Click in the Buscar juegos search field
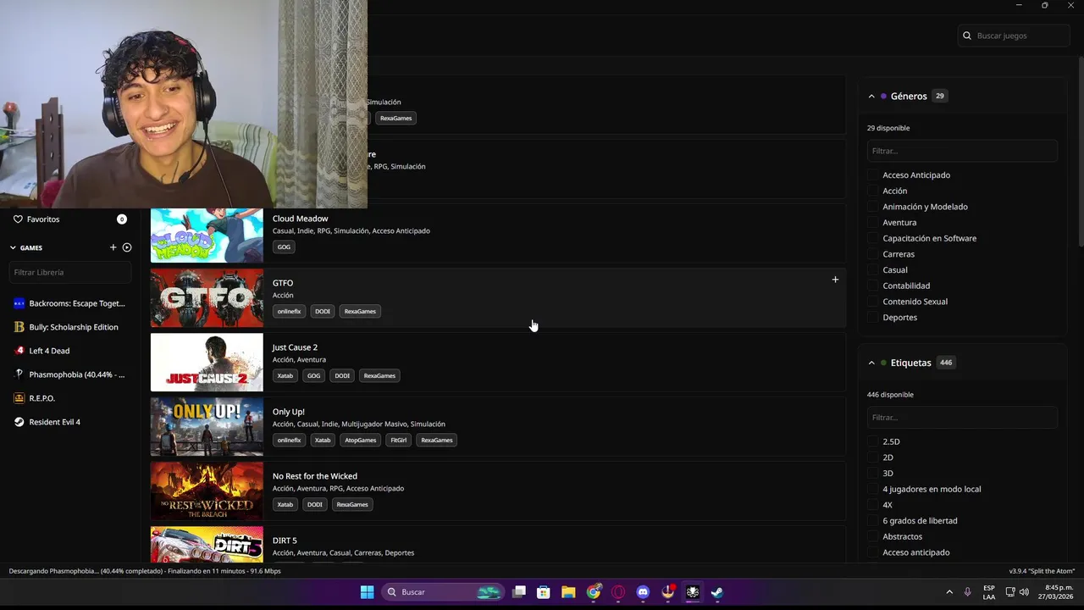The height and width of the screenshot is (610, 1084). coord(1014,36)
